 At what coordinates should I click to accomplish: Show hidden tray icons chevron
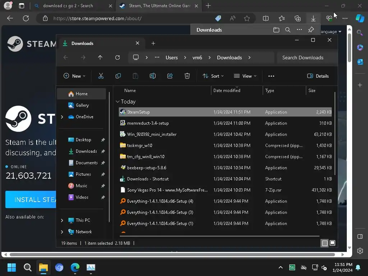click(280, 267)
